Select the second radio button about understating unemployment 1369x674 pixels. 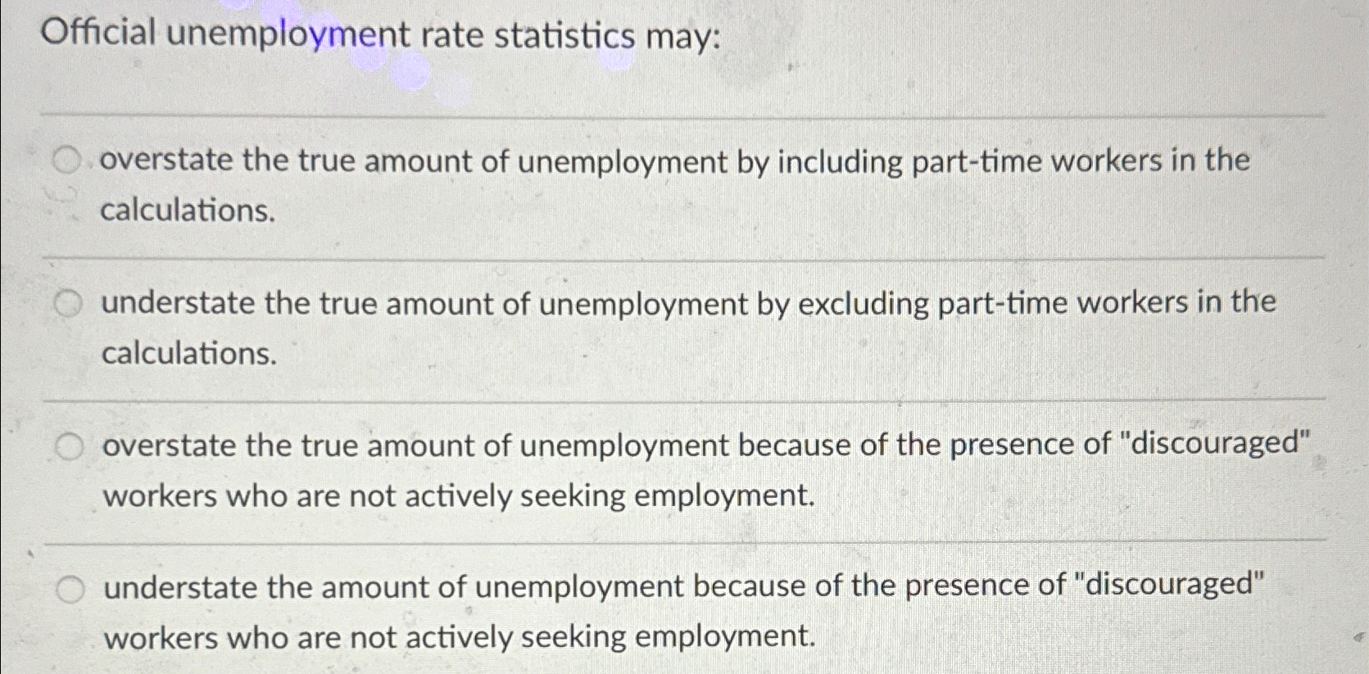(69, 304)
